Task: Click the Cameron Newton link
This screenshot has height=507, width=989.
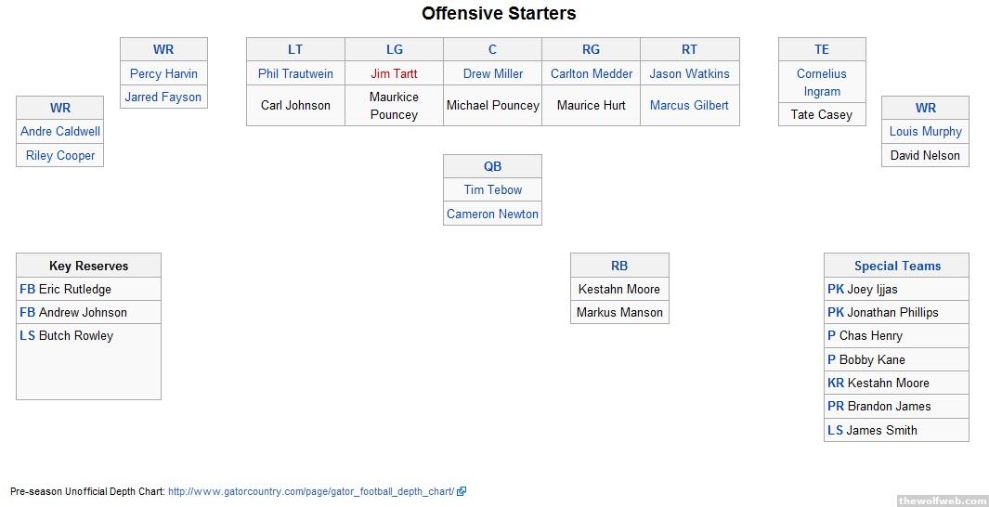Action: 492,214
